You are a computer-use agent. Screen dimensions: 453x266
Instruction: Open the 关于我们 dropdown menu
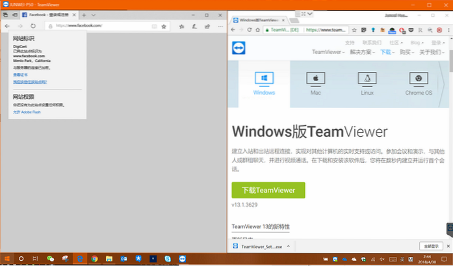[x=431, y=52]
